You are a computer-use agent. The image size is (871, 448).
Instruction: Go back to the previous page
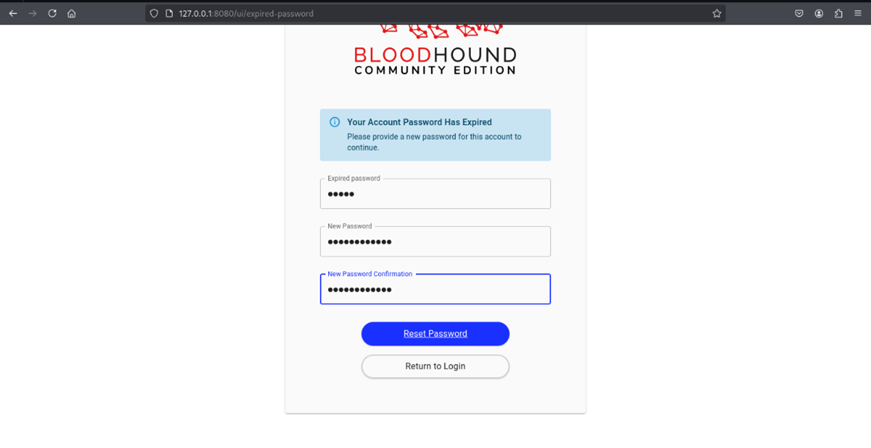click(x=13, y=14)
